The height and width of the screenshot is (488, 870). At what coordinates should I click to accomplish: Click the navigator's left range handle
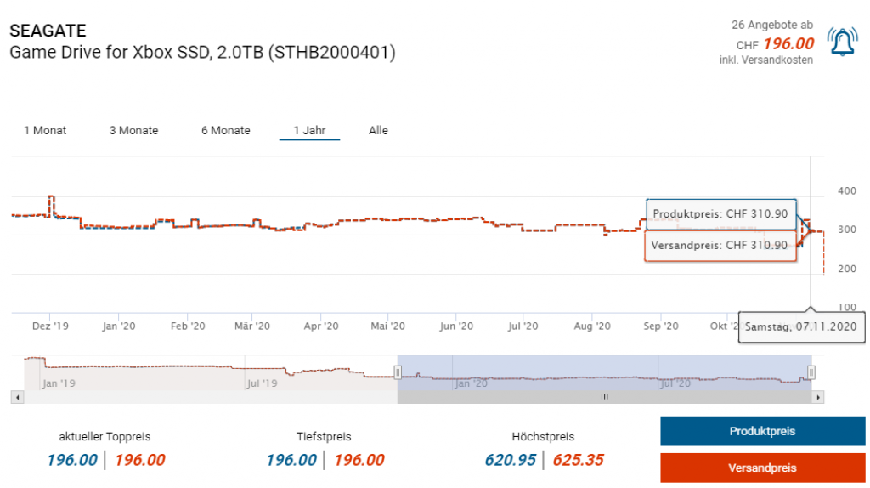[398, 372]
